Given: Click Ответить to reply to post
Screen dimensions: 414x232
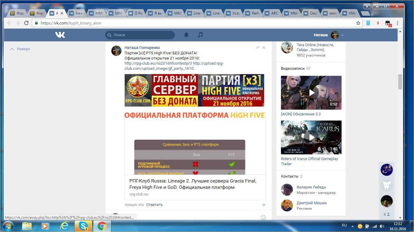Looking at the screenshot, I should 154,205.
